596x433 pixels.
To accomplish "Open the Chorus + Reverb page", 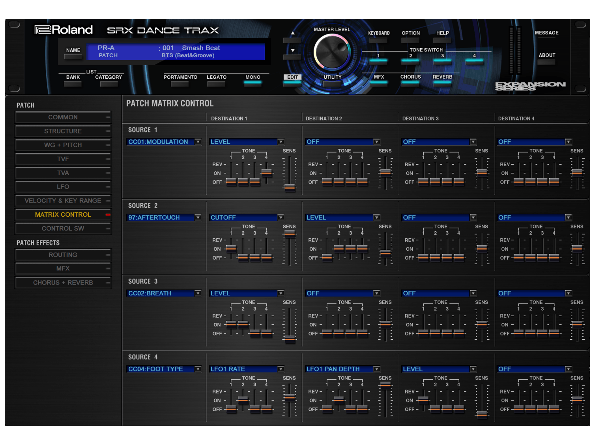I will pyautogui.click(x=63, y=282).
